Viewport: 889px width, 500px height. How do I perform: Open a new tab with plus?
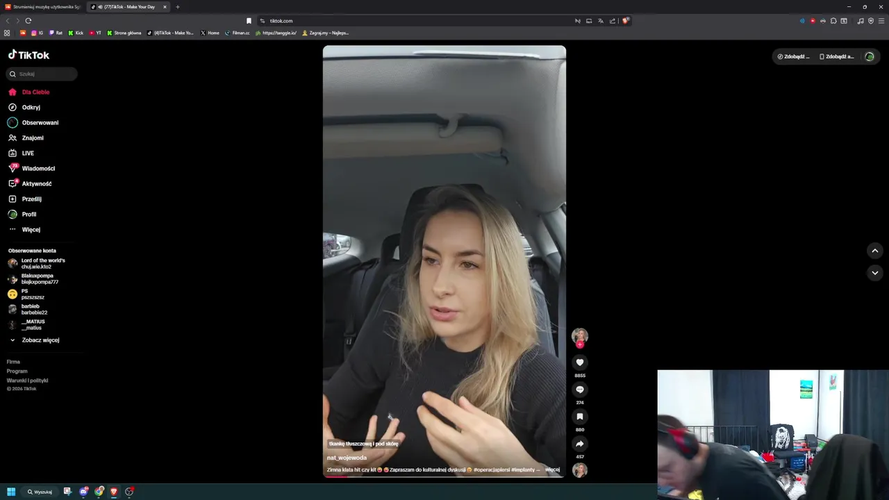click(x=178, y=7)
